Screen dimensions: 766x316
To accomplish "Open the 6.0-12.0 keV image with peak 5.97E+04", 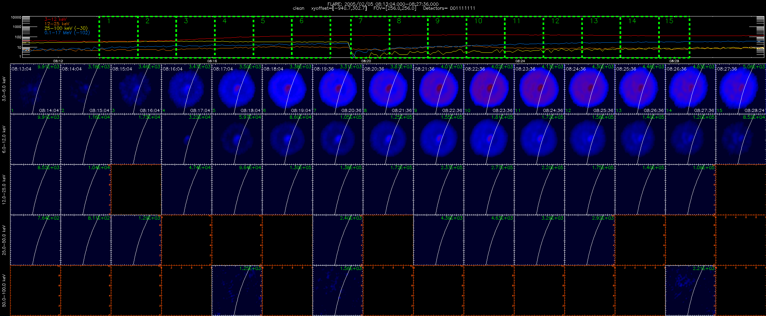I will 237,139.
